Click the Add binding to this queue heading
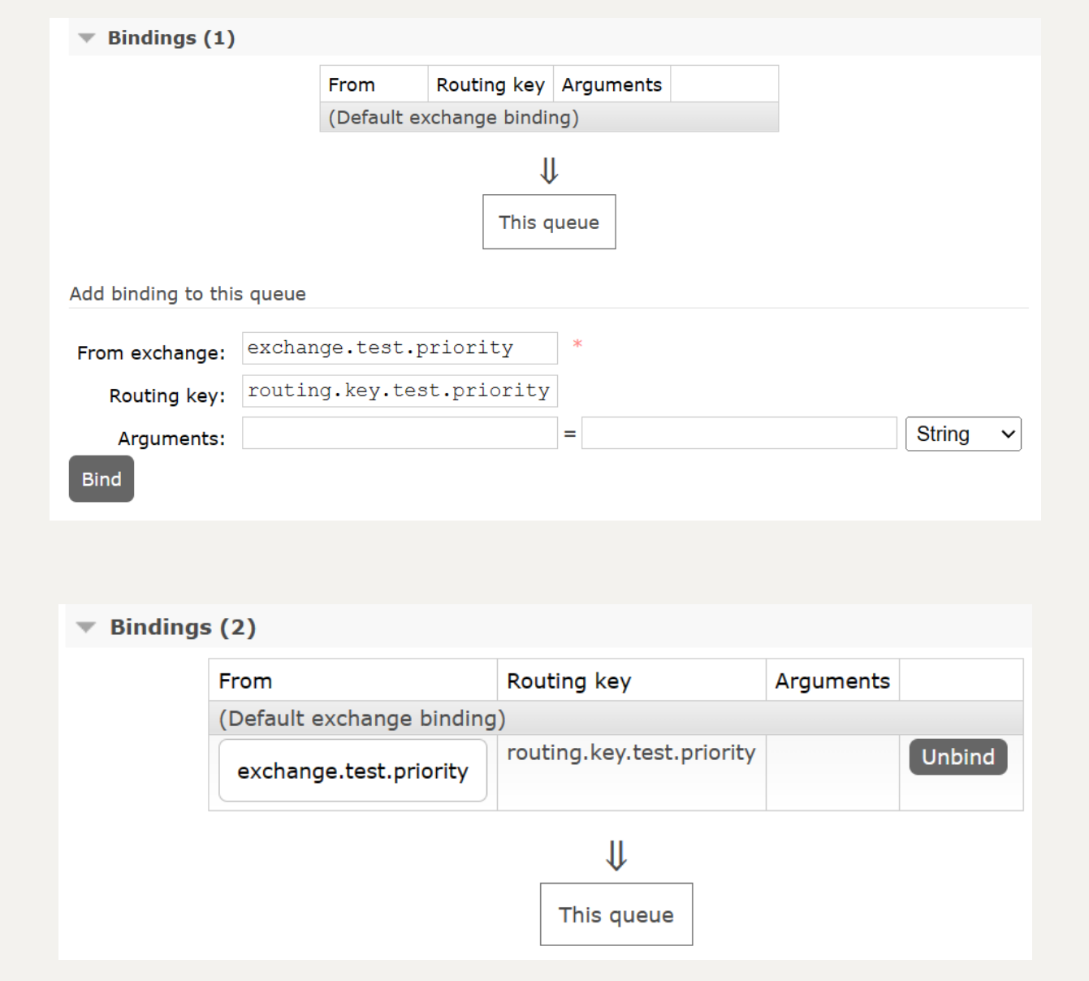 188,294
